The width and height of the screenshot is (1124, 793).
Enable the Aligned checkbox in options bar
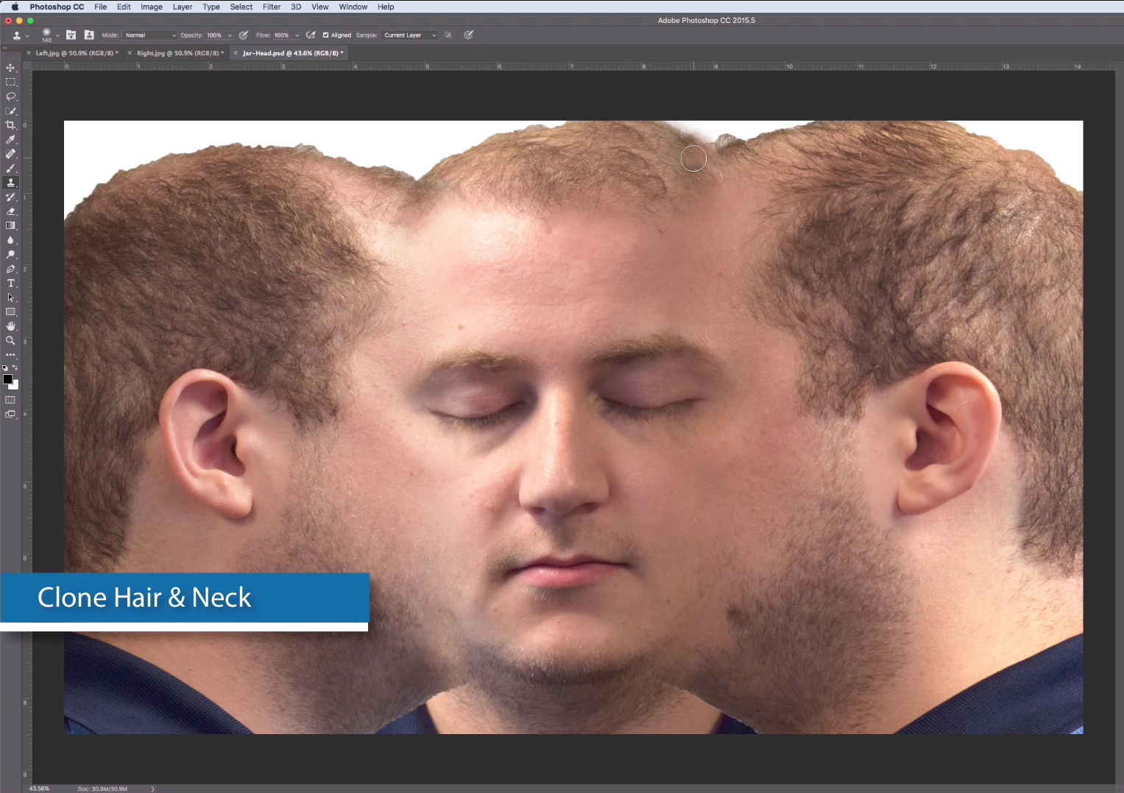[325, 35]
